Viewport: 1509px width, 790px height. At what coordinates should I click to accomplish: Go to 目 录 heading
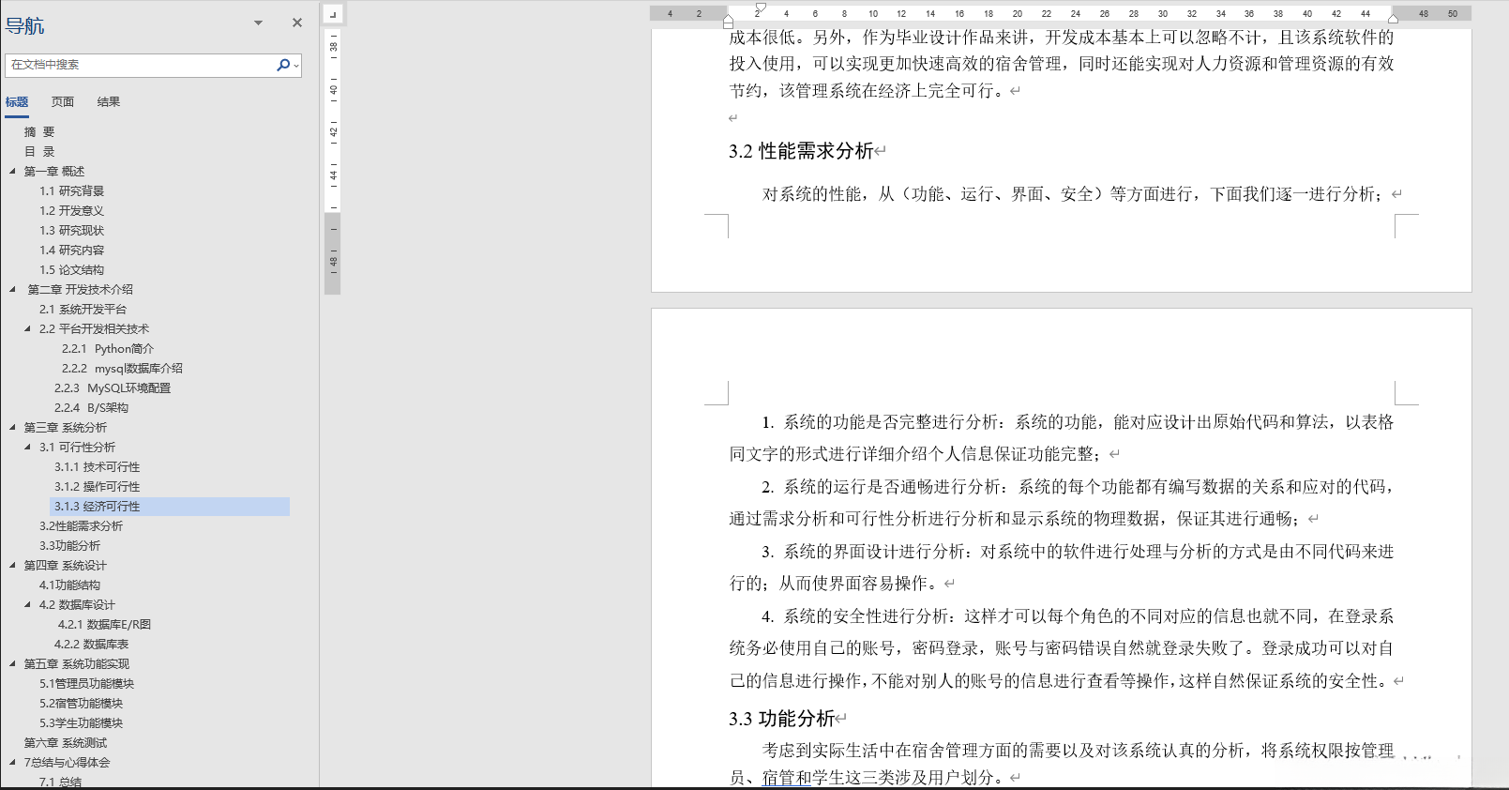(x=39, y=152)
